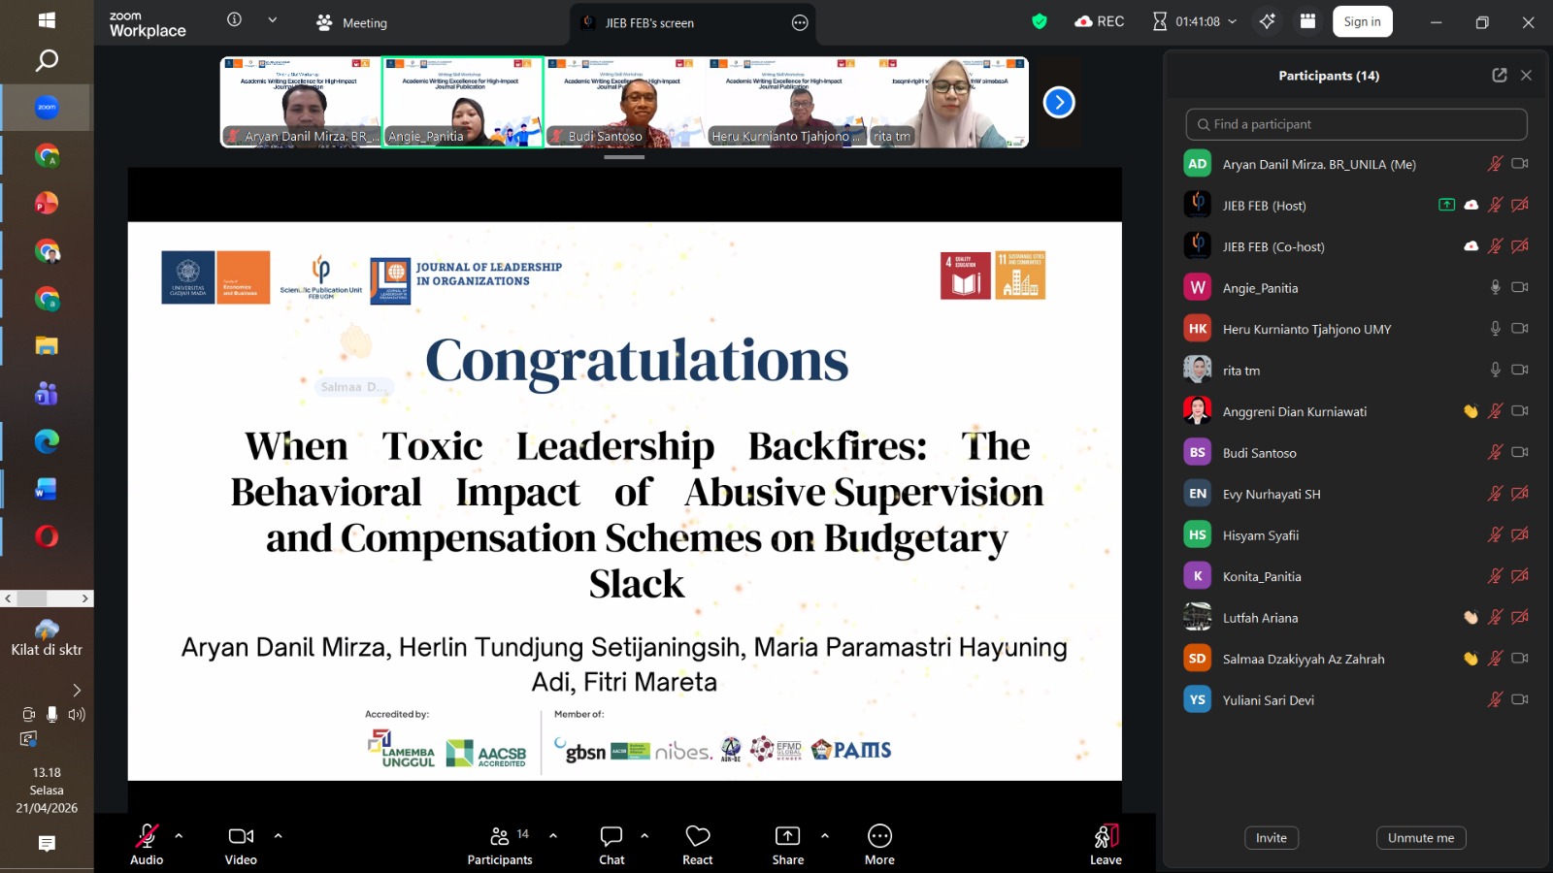Screen dimensions: 1553x873
Task: Open Windows notification center icon
Action: (x=47, y=844)
